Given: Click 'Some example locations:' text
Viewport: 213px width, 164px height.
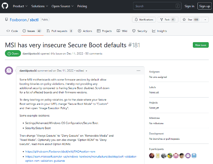Looking at the screenshot, I should 35,116.
